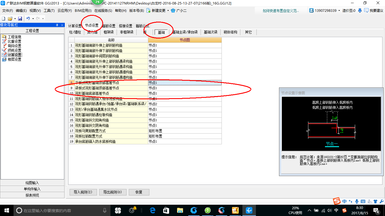Open Windows Start menu

(x=7, y=210)
